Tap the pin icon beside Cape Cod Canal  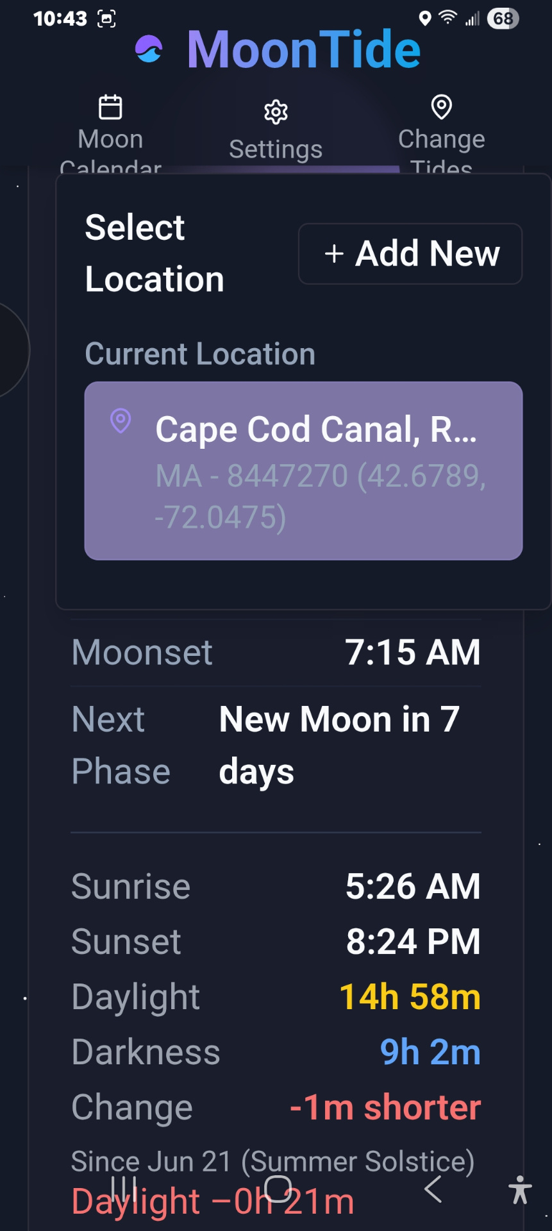click(x=121, y=421)
